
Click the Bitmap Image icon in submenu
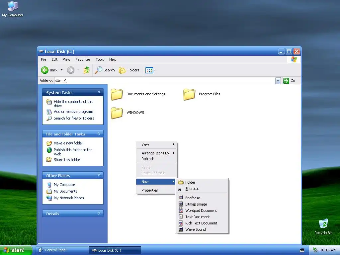pyautogui.click(x=181, y=204)
